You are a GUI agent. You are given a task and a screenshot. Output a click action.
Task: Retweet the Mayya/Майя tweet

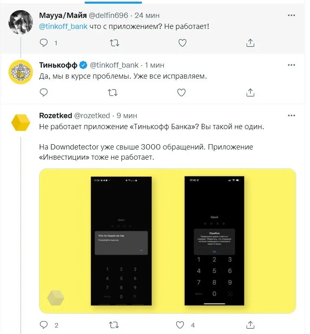tap(114, 43)
